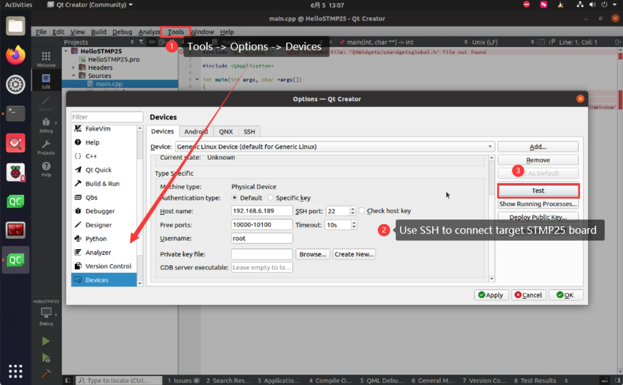The image size is (623, 385).
Task: Open Projects view selector dropdown
Action: click(99, 42)
